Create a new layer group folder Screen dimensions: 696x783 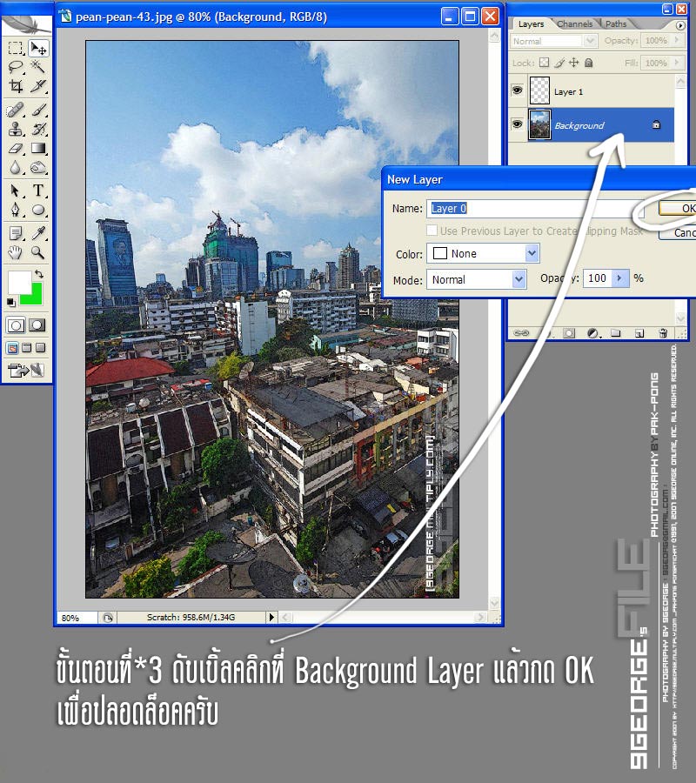[x=616, y=333]
